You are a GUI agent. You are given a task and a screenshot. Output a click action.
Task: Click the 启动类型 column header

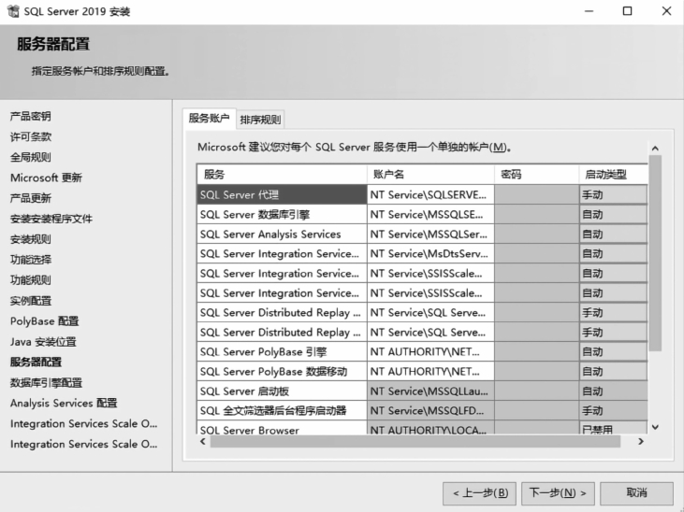point(613,175)
